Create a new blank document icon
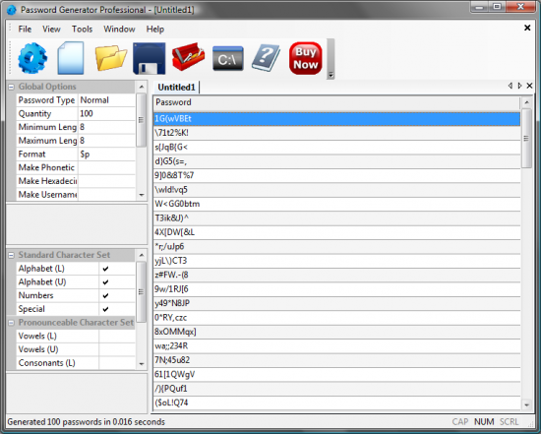The height and width of the screenshot is (434, 541). pos(71,58)
